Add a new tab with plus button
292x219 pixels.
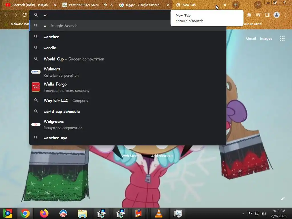click(x=236, y=5)
